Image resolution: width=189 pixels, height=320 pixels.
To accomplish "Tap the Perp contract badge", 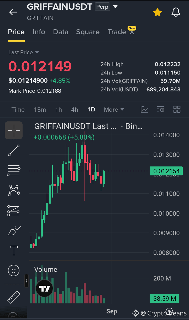I will coord(102,7).
